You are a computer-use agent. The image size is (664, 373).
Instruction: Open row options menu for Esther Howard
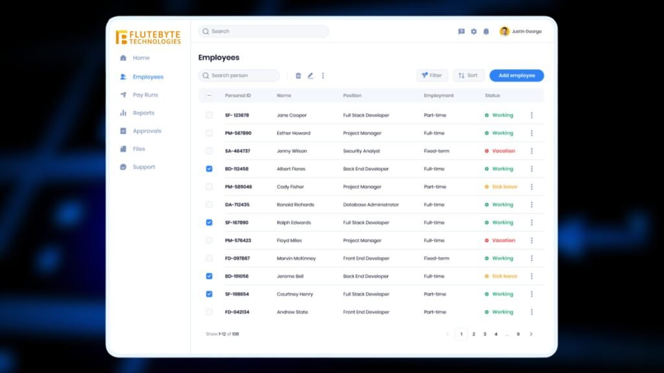(x=532, y=133)
